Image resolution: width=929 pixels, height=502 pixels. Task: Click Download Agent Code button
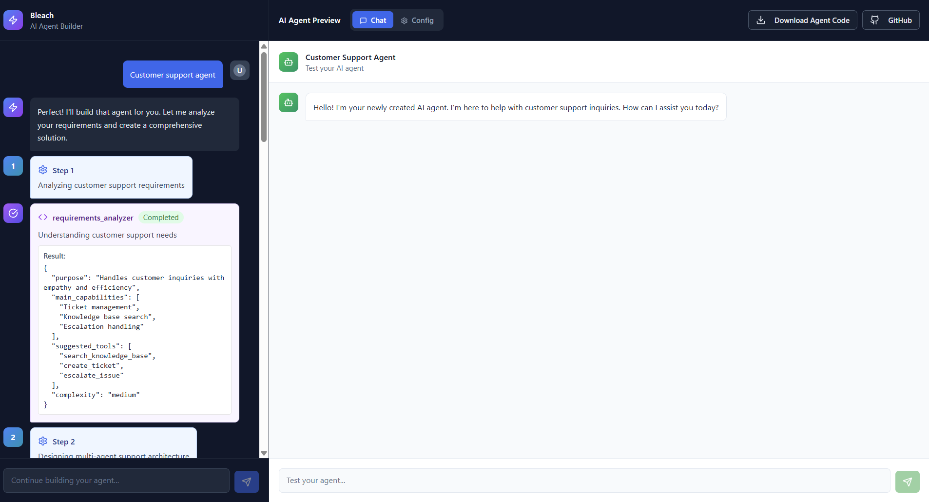click(803, 20)
